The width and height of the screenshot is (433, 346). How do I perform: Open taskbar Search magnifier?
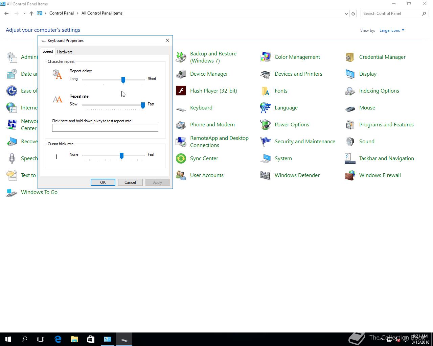coord(24,339)
